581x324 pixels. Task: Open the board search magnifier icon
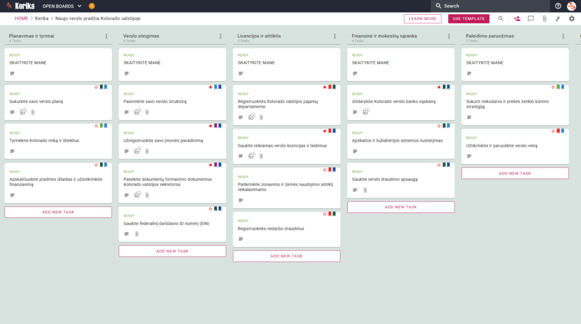point(500,19)
